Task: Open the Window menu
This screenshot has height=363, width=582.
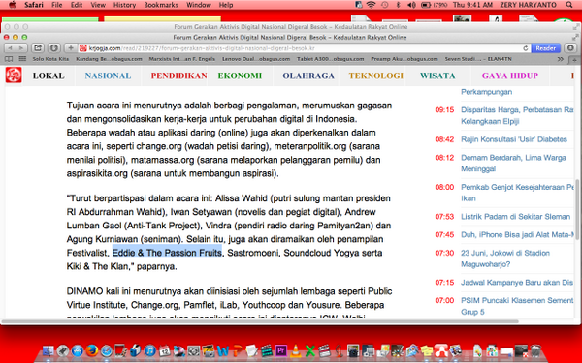Action: click(x=199, y=5)
